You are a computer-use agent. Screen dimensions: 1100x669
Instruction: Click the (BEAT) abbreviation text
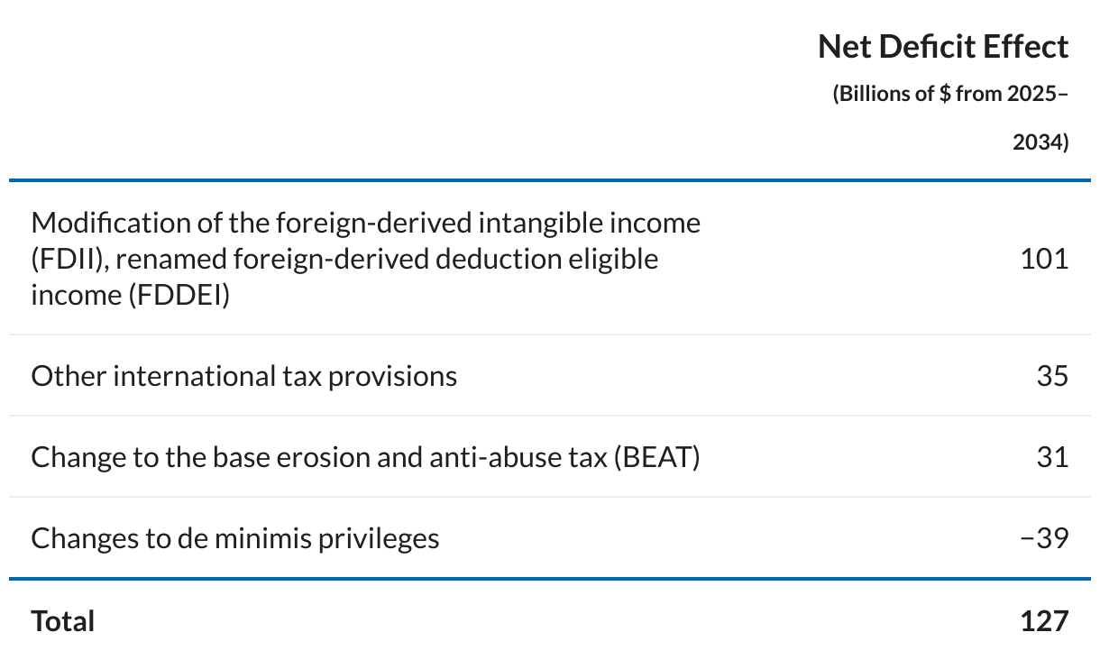[657, 457]
